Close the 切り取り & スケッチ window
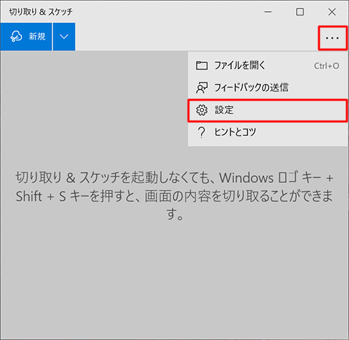349x340 pixels. click(x=332, y=12)
